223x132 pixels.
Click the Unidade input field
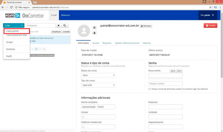165,117
